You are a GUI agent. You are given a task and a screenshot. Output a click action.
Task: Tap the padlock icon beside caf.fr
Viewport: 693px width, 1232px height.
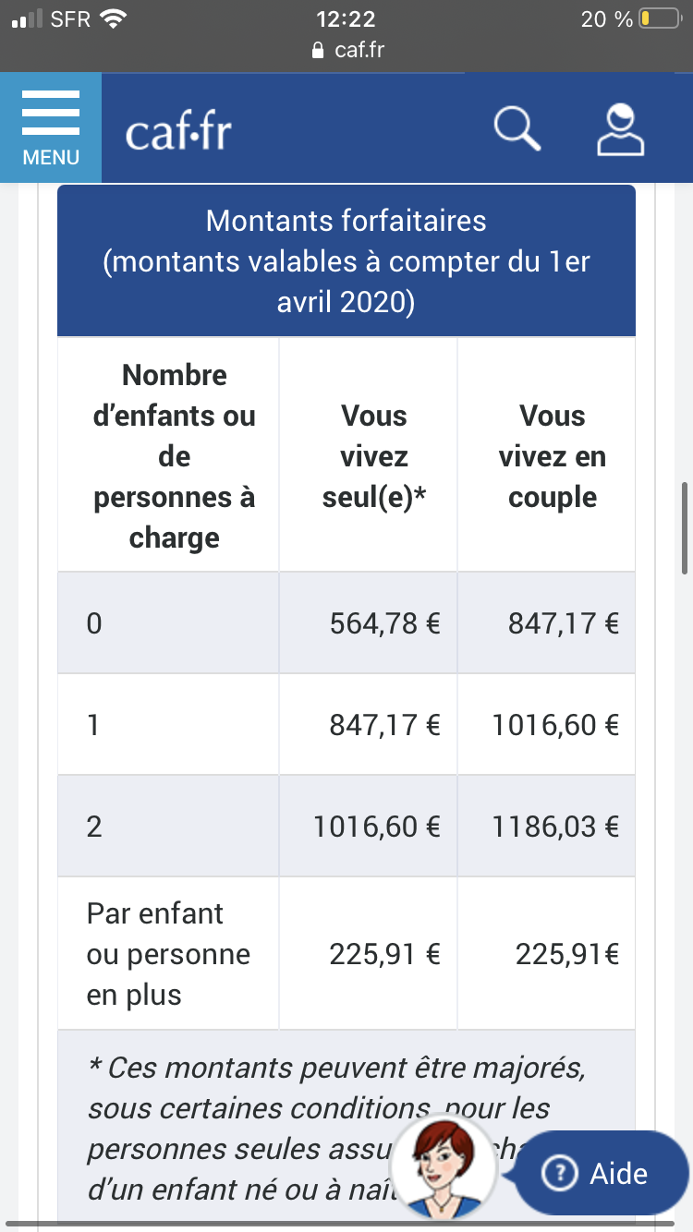319,50
